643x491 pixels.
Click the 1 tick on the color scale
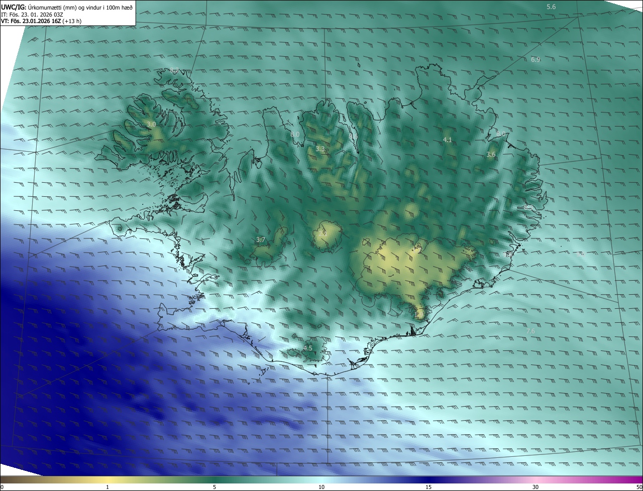[x=108, y=487]
